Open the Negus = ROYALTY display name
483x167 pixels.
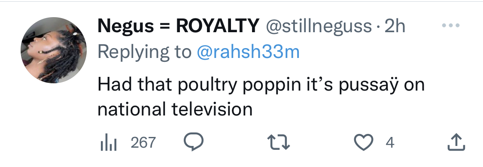coord(178,26)
